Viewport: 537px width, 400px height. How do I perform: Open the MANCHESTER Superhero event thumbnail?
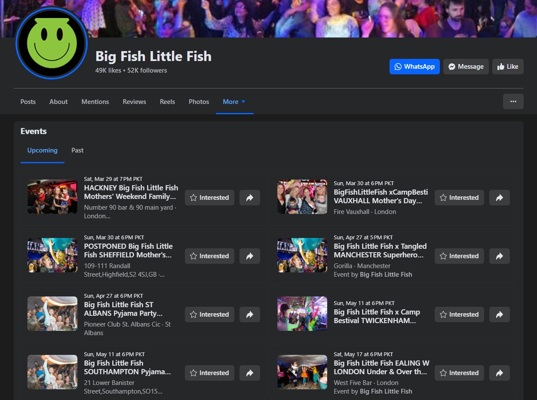[302, 255]
